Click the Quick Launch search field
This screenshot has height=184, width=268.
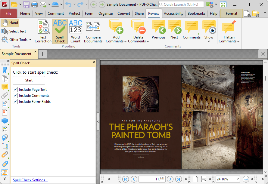[x=181, y=5]
